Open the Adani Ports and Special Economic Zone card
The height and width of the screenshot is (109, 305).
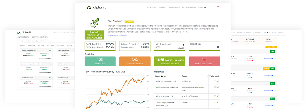pos(36,68)
